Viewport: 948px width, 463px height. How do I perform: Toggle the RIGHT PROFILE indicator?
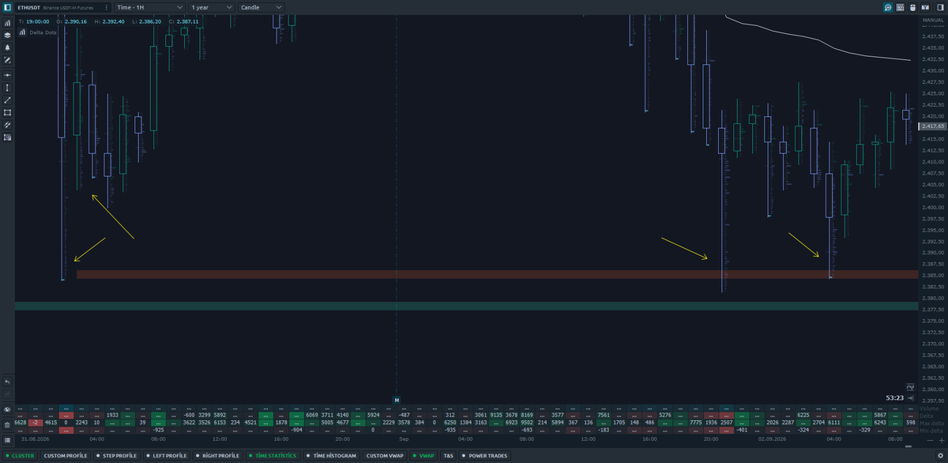(x=217, y=456)
